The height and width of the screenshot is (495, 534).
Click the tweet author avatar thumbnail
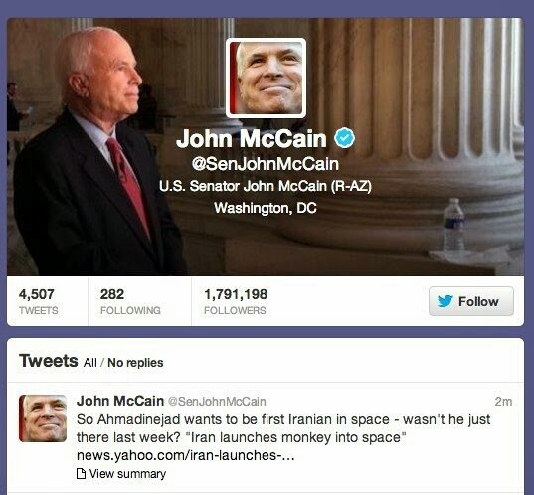pyautogui.click(x=43, y=418)
